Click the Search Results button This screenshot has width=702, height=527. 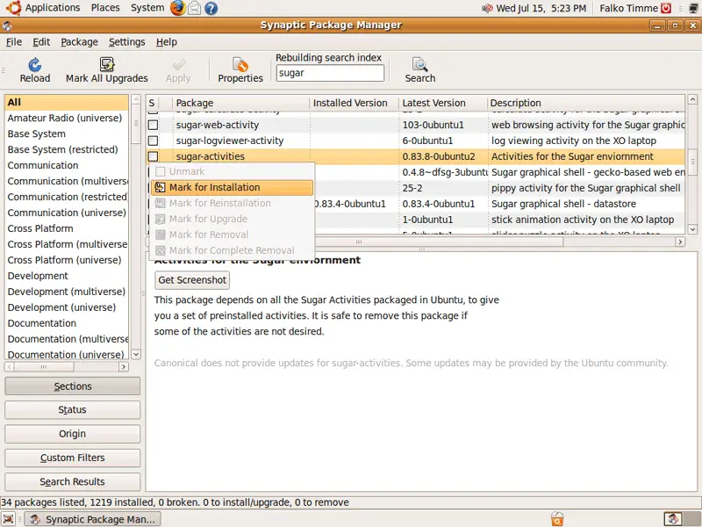click(x=73, y=481)
